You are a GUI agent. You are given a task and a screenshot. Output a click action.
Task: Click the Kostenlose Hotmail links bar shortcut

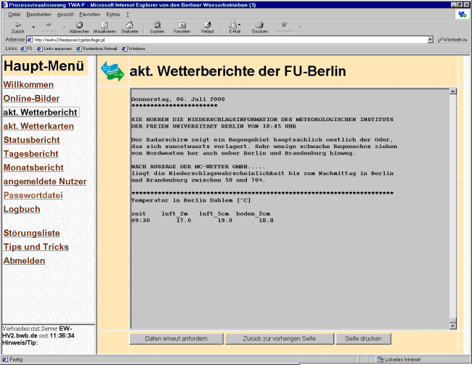tap(99, 49)
